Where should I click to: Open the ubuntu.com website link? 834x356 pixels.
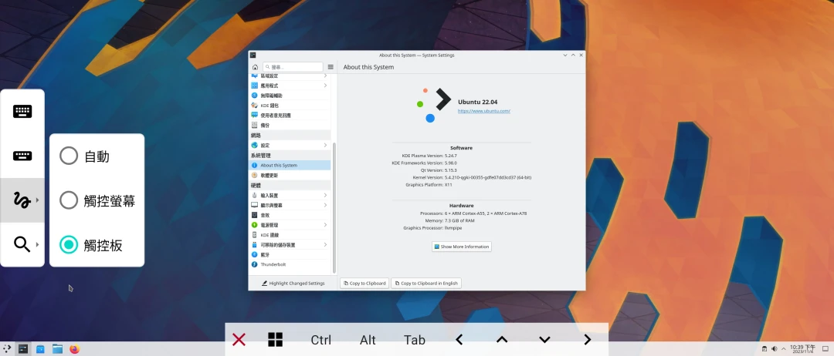point(483,111)
